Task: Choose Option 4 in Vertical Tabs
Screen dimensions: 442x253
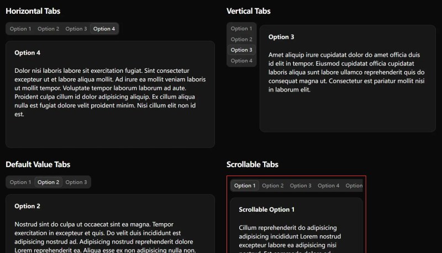Action: (241, 61)
